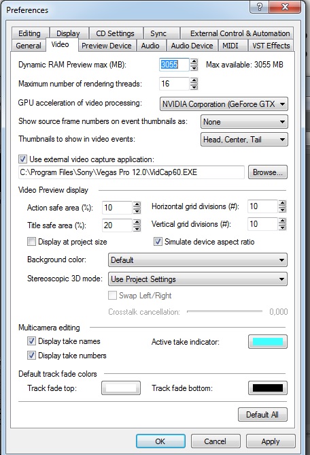The width and height of the screenshot is (310, 455).
Task: Choose Track fade bottom color
Action: [268, 388]
